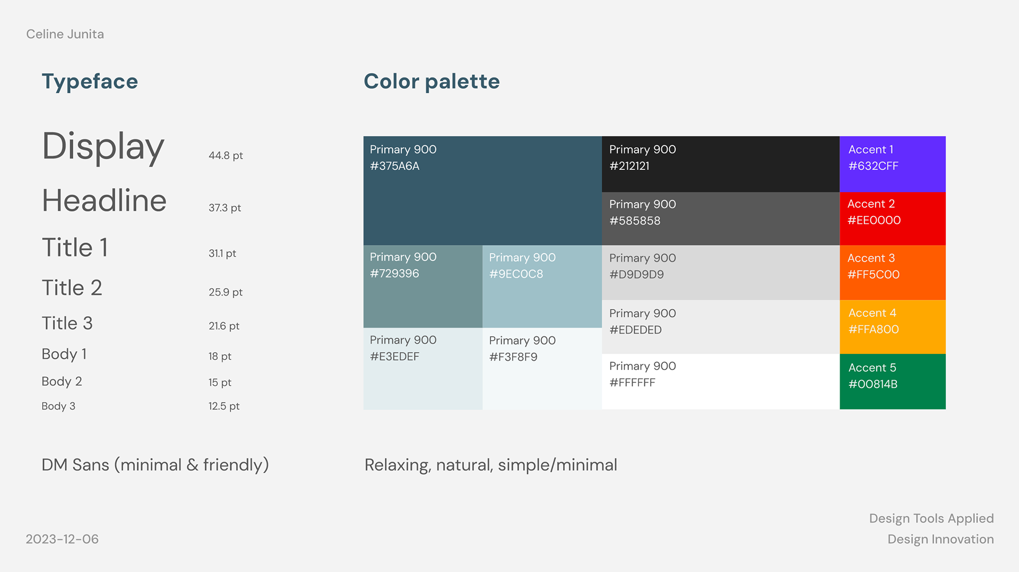Click the Celine Junita author name
This screenshot has width=1019, height=572.
65,34
